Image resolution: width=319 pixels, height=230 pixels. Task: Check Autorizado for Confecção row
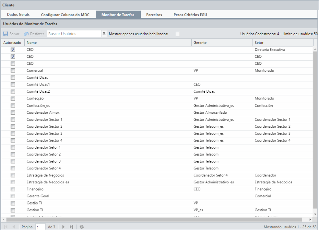pyautogui.click(x=13, y=99)
